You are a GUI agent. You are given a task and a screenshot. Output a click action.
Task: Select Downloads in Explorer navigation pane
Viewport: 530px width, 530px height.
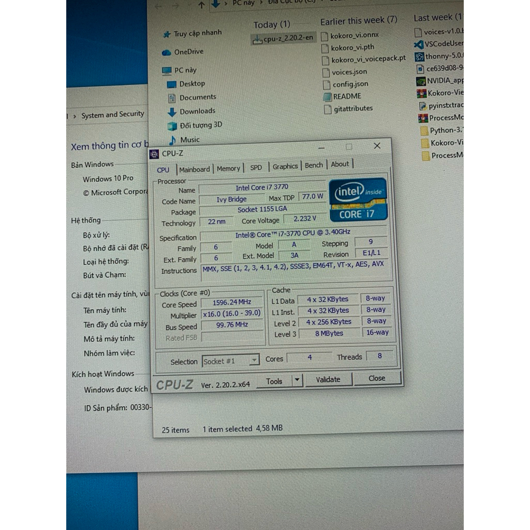click(x=197, y=111)
